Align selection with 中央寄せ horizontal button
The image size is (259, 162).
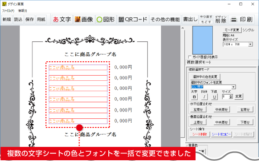click(x=221, y=109)
